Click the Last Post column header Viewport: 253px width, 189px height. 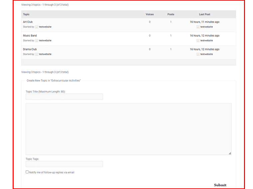pyautogui.click(x=205, y=14)
